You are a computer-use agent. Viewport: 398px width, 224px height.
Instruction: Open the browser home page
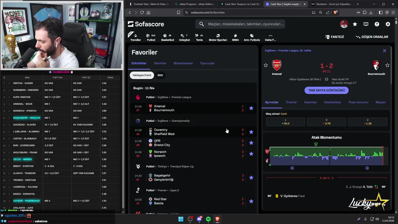[148, 12]
